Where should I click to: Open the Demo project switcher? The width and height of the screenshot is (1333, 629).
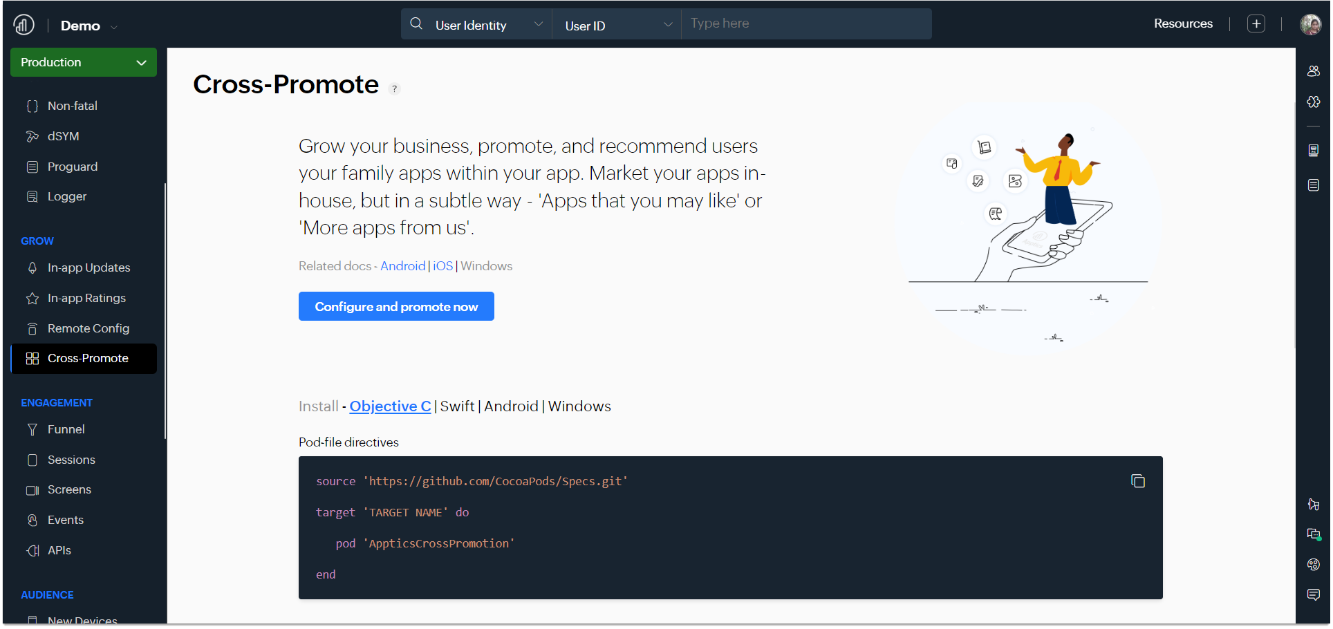(88, 26)
